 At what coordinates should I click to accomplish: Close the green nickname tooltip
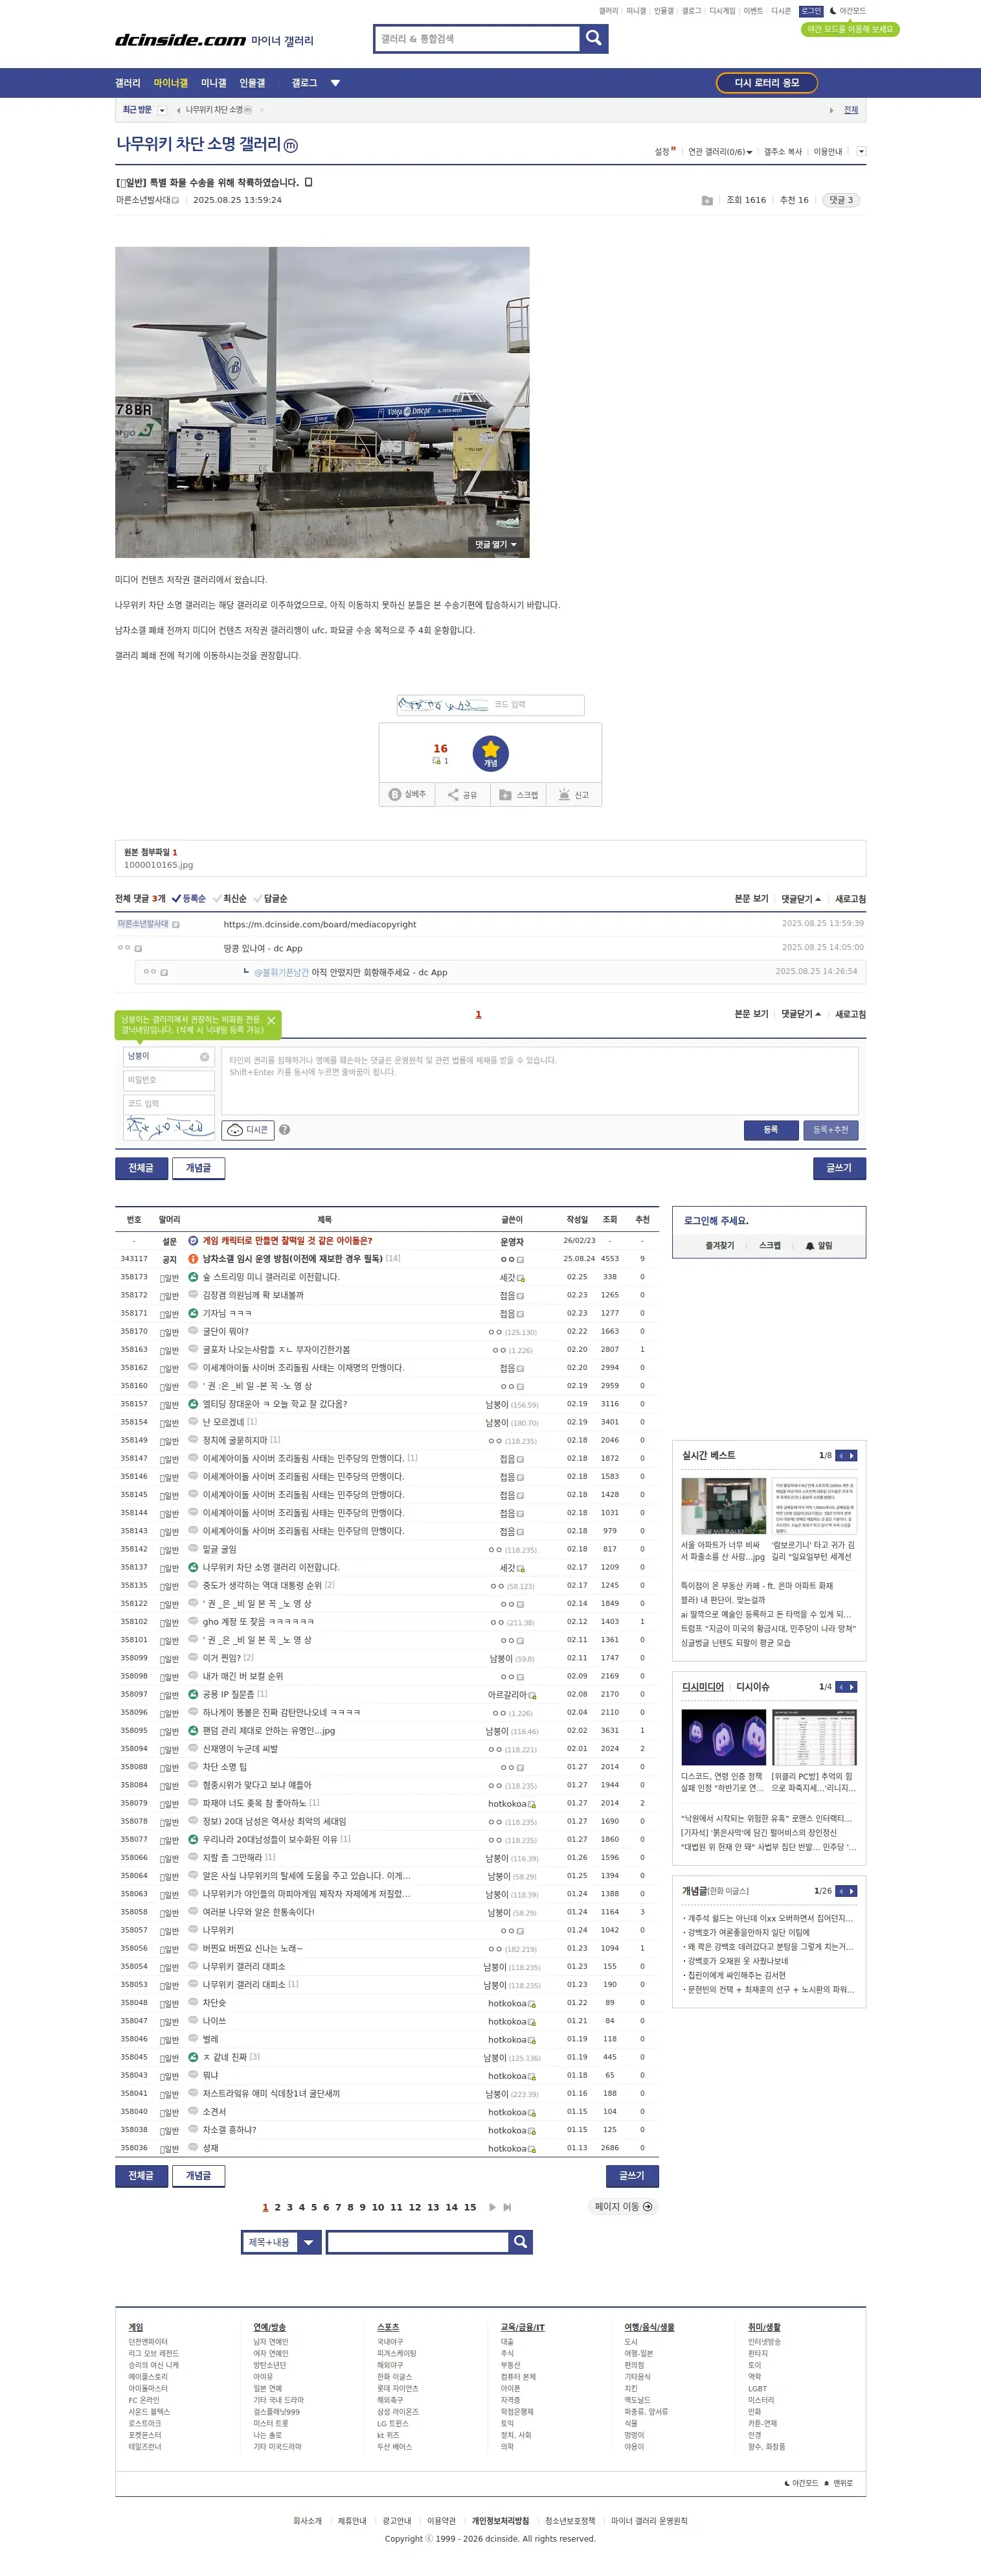[271, 1021]
